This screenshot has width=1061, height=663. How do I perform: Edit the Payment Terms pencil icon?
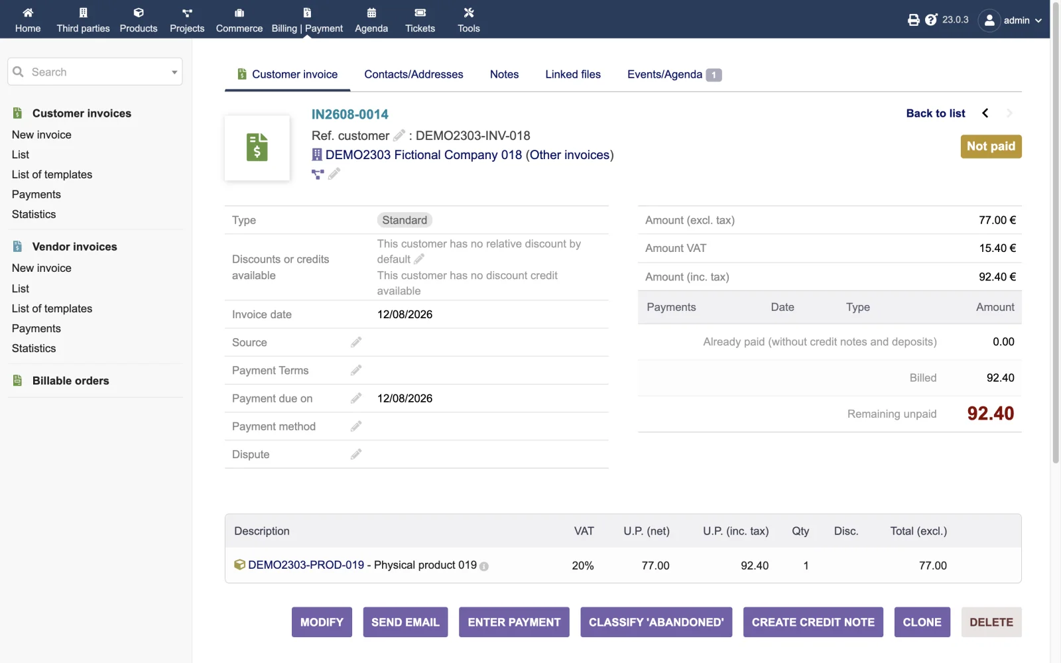point(356,370)
